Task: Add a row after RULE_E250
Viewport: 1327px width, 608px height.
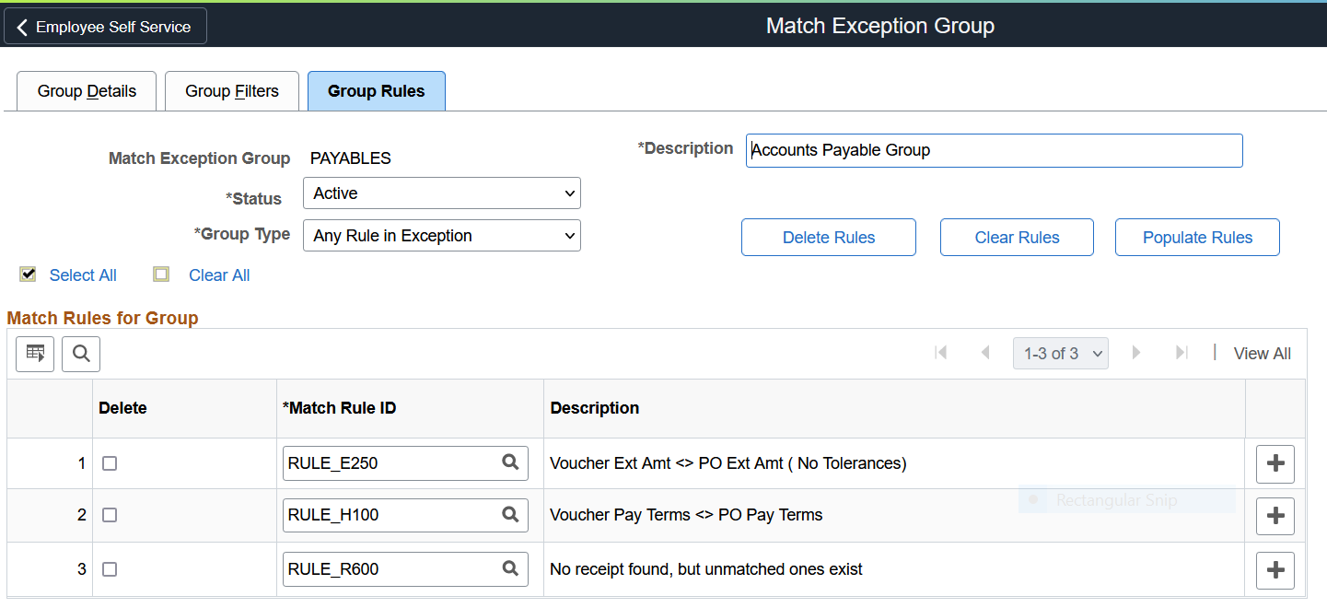Action: (1275, 464)
